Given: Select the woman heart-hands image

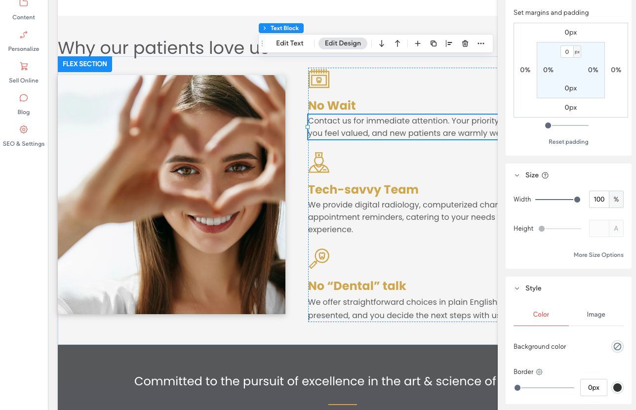Looking at the screenshot, I should [x=171, y=195].
